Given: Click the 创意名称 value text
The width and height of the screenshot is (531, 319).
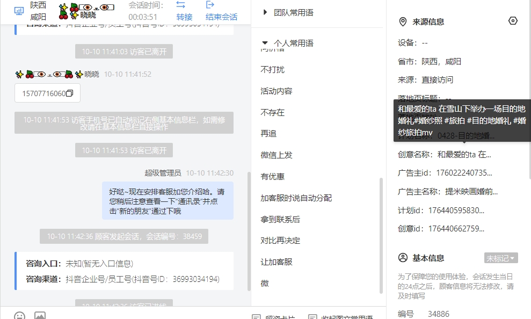Looking at the screenshot, I should [x=464, y=155].
